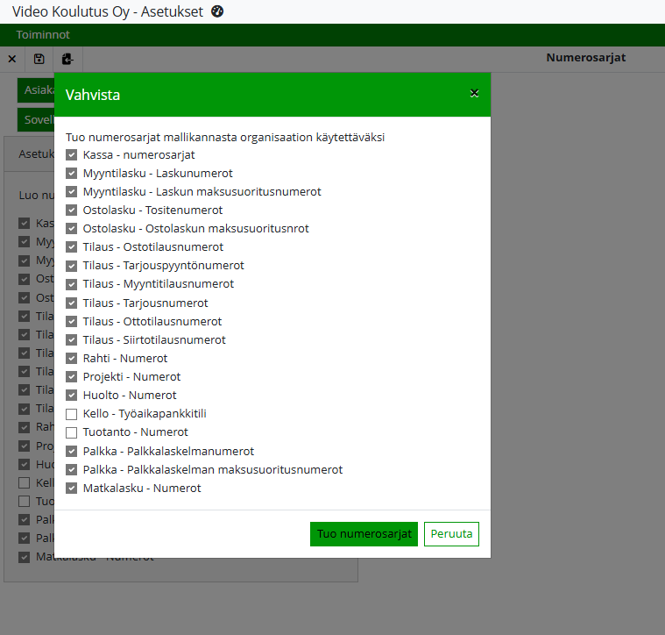Open the Toiminnot menu

point(43,35)
